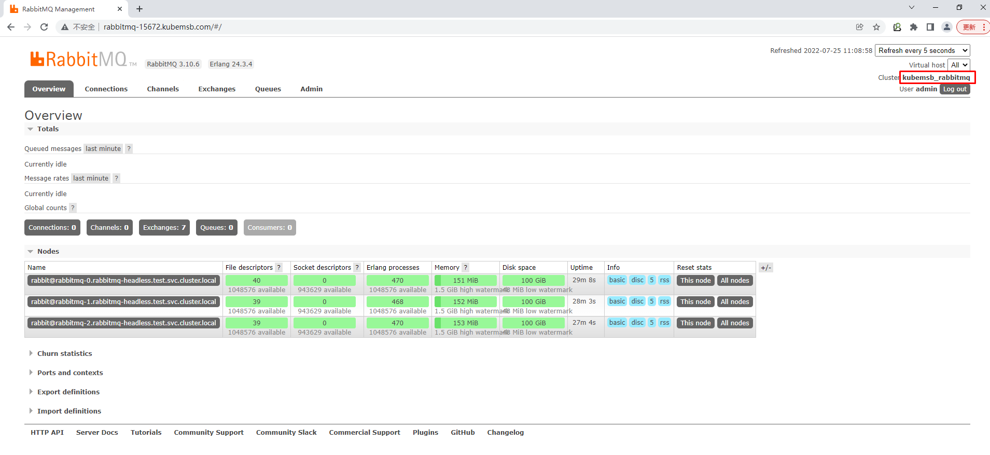
Task: Open the Refresh every 5 seconds dropdown
Action: click(923, 50)
